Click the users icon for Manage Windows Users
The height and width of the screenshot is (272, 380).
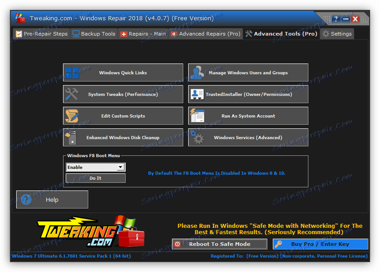[x=197, y=73]
